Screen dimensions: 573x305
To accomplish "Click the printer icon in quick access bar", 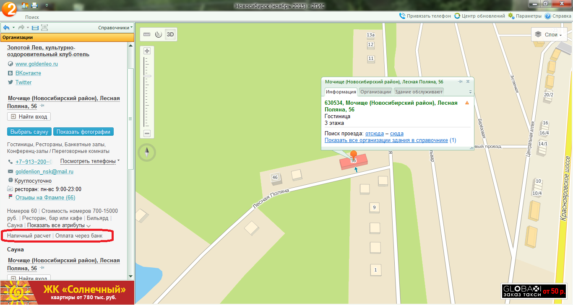I will coord(34,5).
